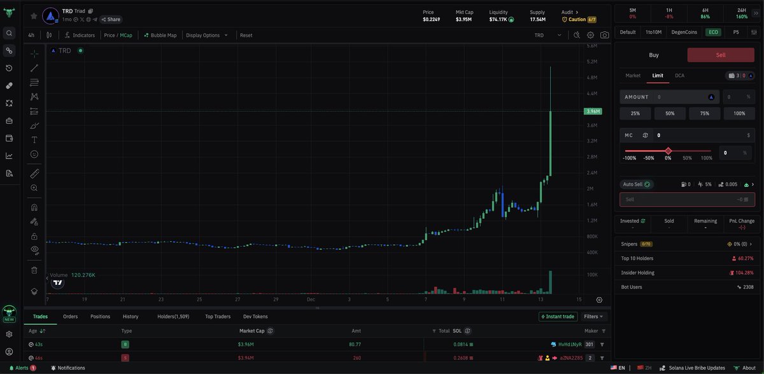
Task: Select the zoom in tool
Action: pyautogui.click(x=34, y=188)
